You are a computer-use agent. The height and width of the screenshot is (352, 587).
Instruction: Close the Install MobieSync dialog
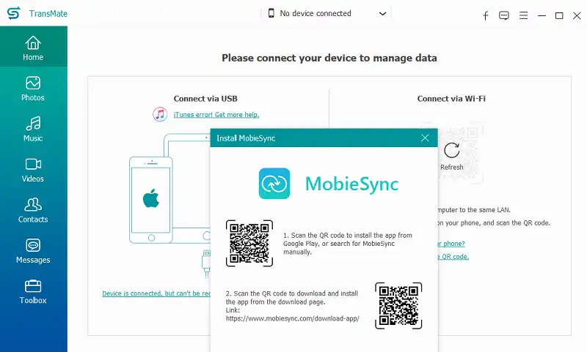pyautogui.click(x=425, y=138)
